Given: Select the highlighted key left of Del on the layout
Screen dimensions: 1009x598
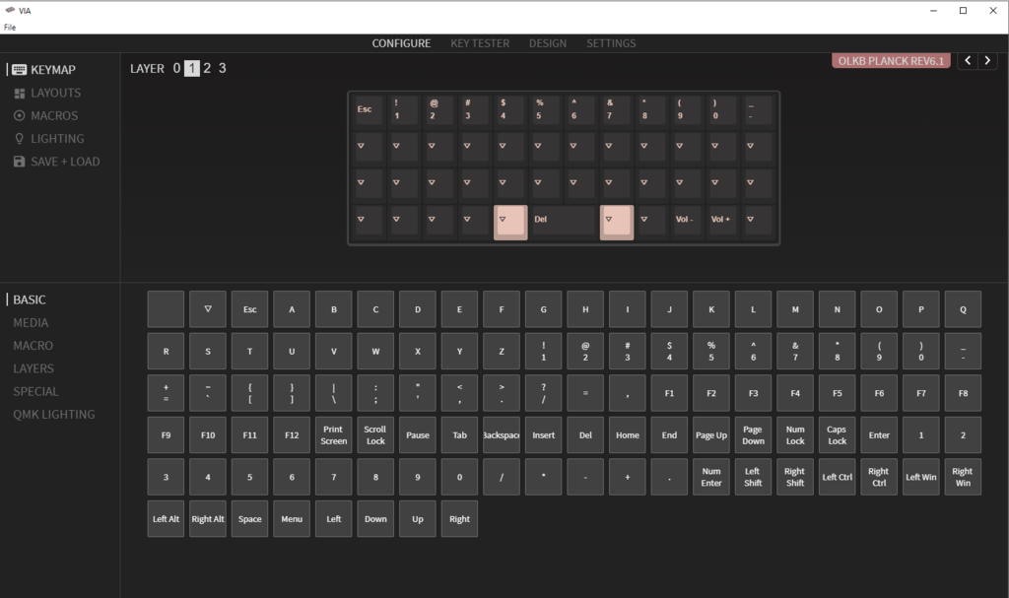Looking at the screenshot, I should click(x=510, y=222).
